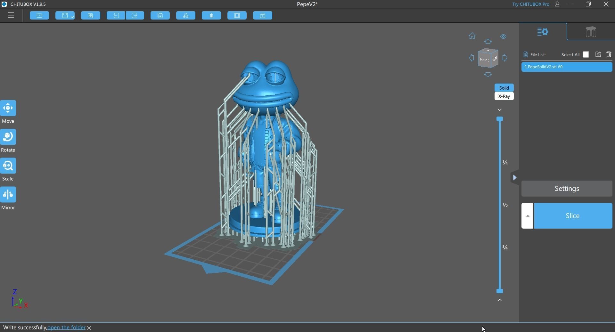Jump the layer slider to ¾ mark
The image size is (615, 332).
(x=505, y=247)
